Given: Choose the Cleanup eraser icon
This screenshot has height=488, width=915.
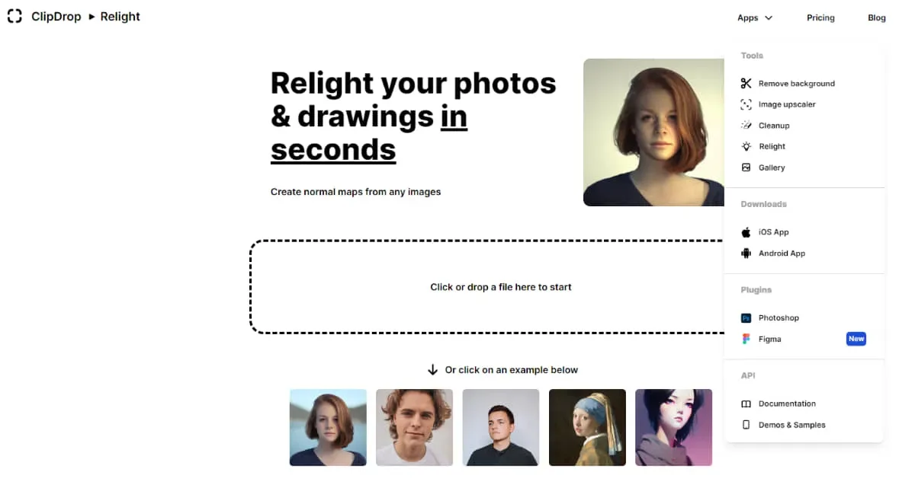Looking at the screenshot, I should [746, 126].
